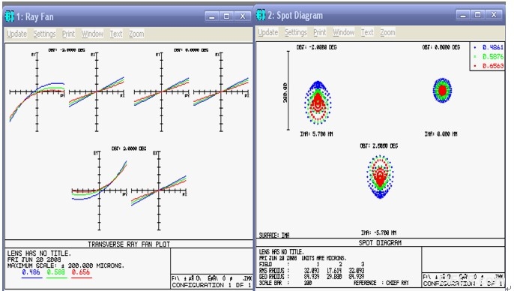Screen dimensions: 514x291
Task: Open Print menu in Ray Fan window
Action: tap(68, 34)
